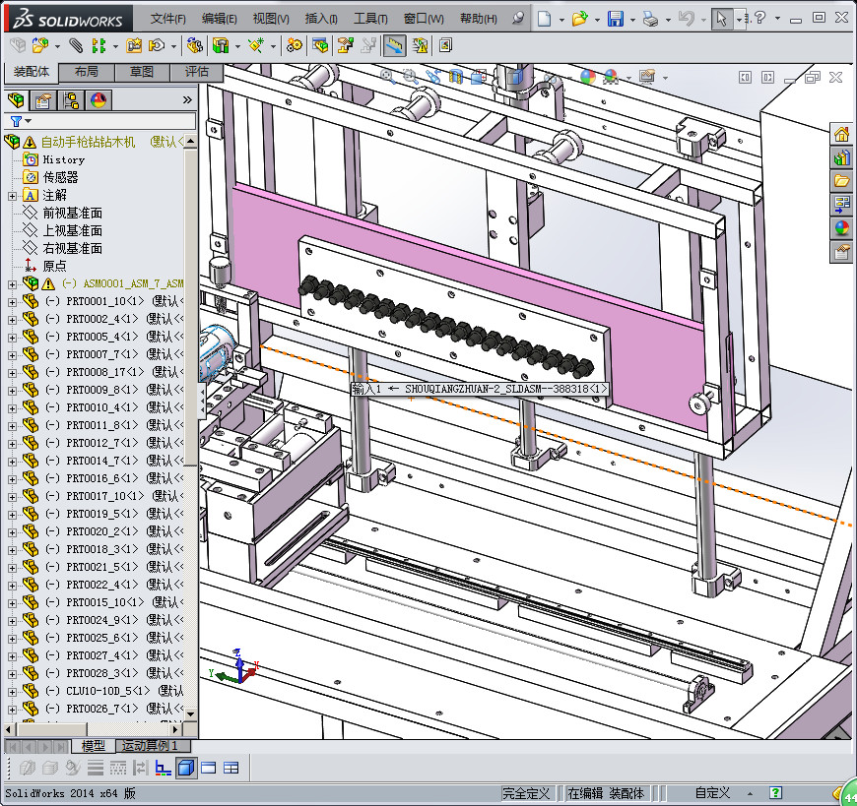Expand the PRT0005_4 part node
Screen dimensions: 857x806
(12, 338)
